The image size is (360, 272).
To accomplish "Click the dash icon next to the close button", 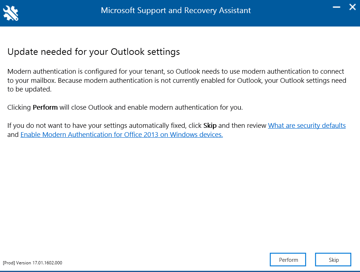I will pyautogui.click(x=336, y=7).
